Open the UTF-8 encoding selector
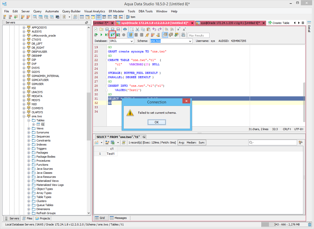314x229 pixels. point(299,129)
